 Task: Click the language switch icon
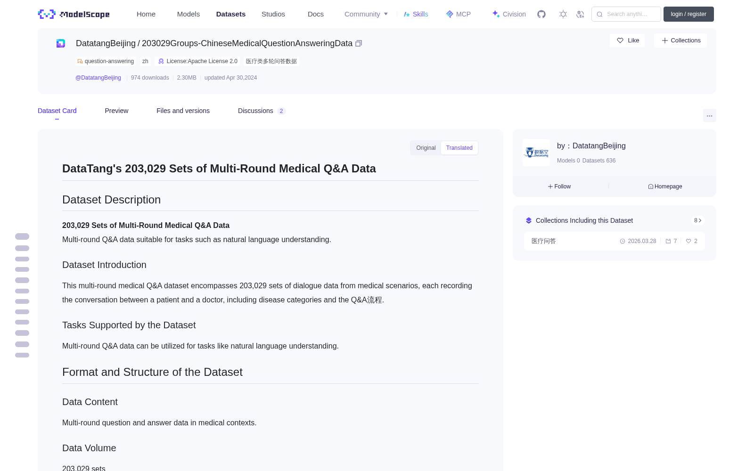[580, 14]
